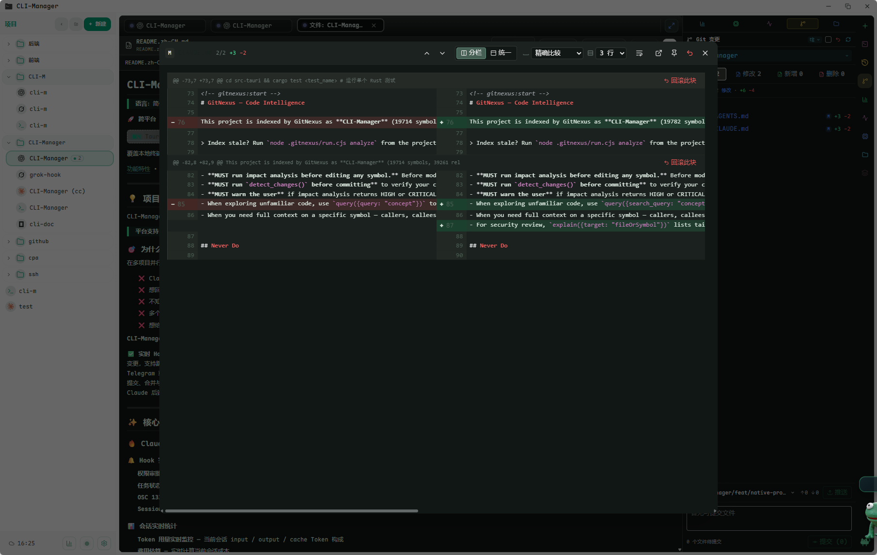
Task: Click the new folder icon in sidebar
Action: pos(76,24)
